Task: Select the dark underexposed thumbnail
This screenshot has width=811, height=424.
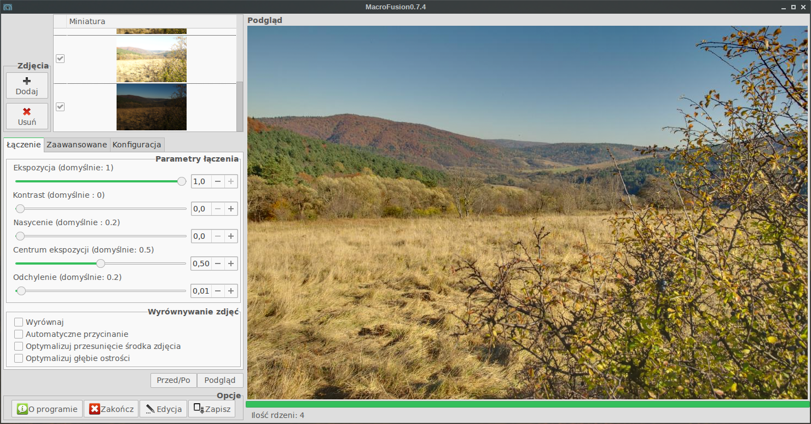Action: (152, 107)
